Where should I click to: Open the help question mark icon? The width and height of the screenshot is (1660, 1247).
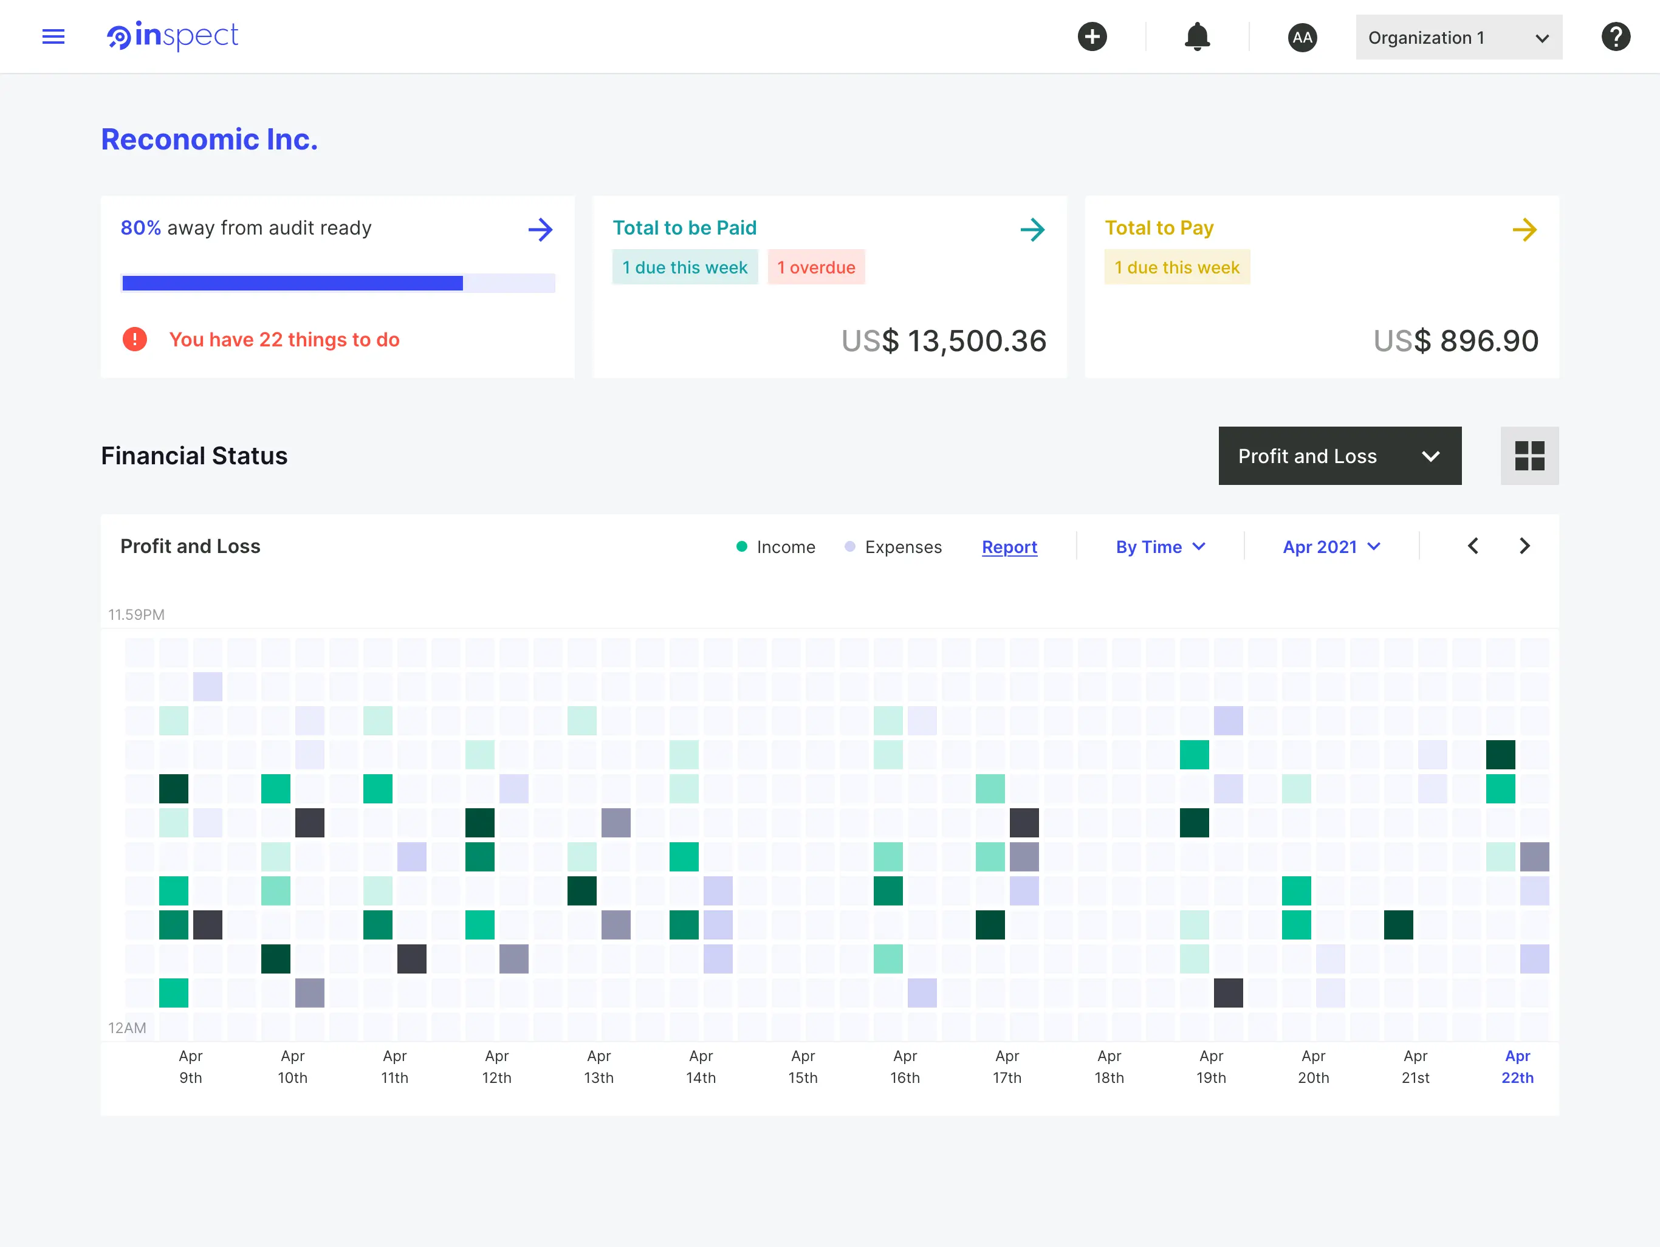click(x=1615, y=37)
